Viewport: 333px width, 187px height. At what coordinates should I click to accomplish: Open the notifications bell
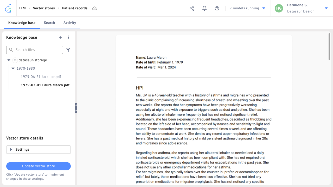coord(204,8)
